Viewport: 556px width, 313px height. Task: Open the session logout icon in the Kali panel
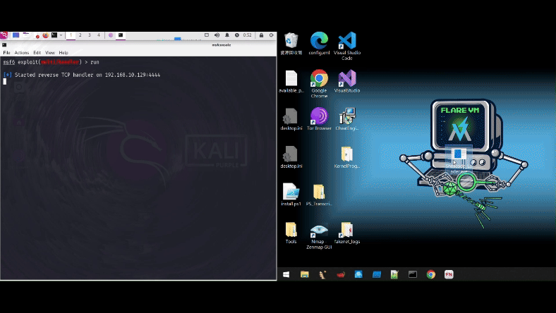(x=271, y=35)
